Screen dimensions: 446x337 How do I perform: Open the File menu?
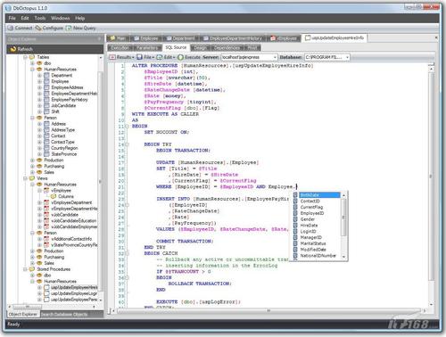pyautogui.click(x=12, y=18)
